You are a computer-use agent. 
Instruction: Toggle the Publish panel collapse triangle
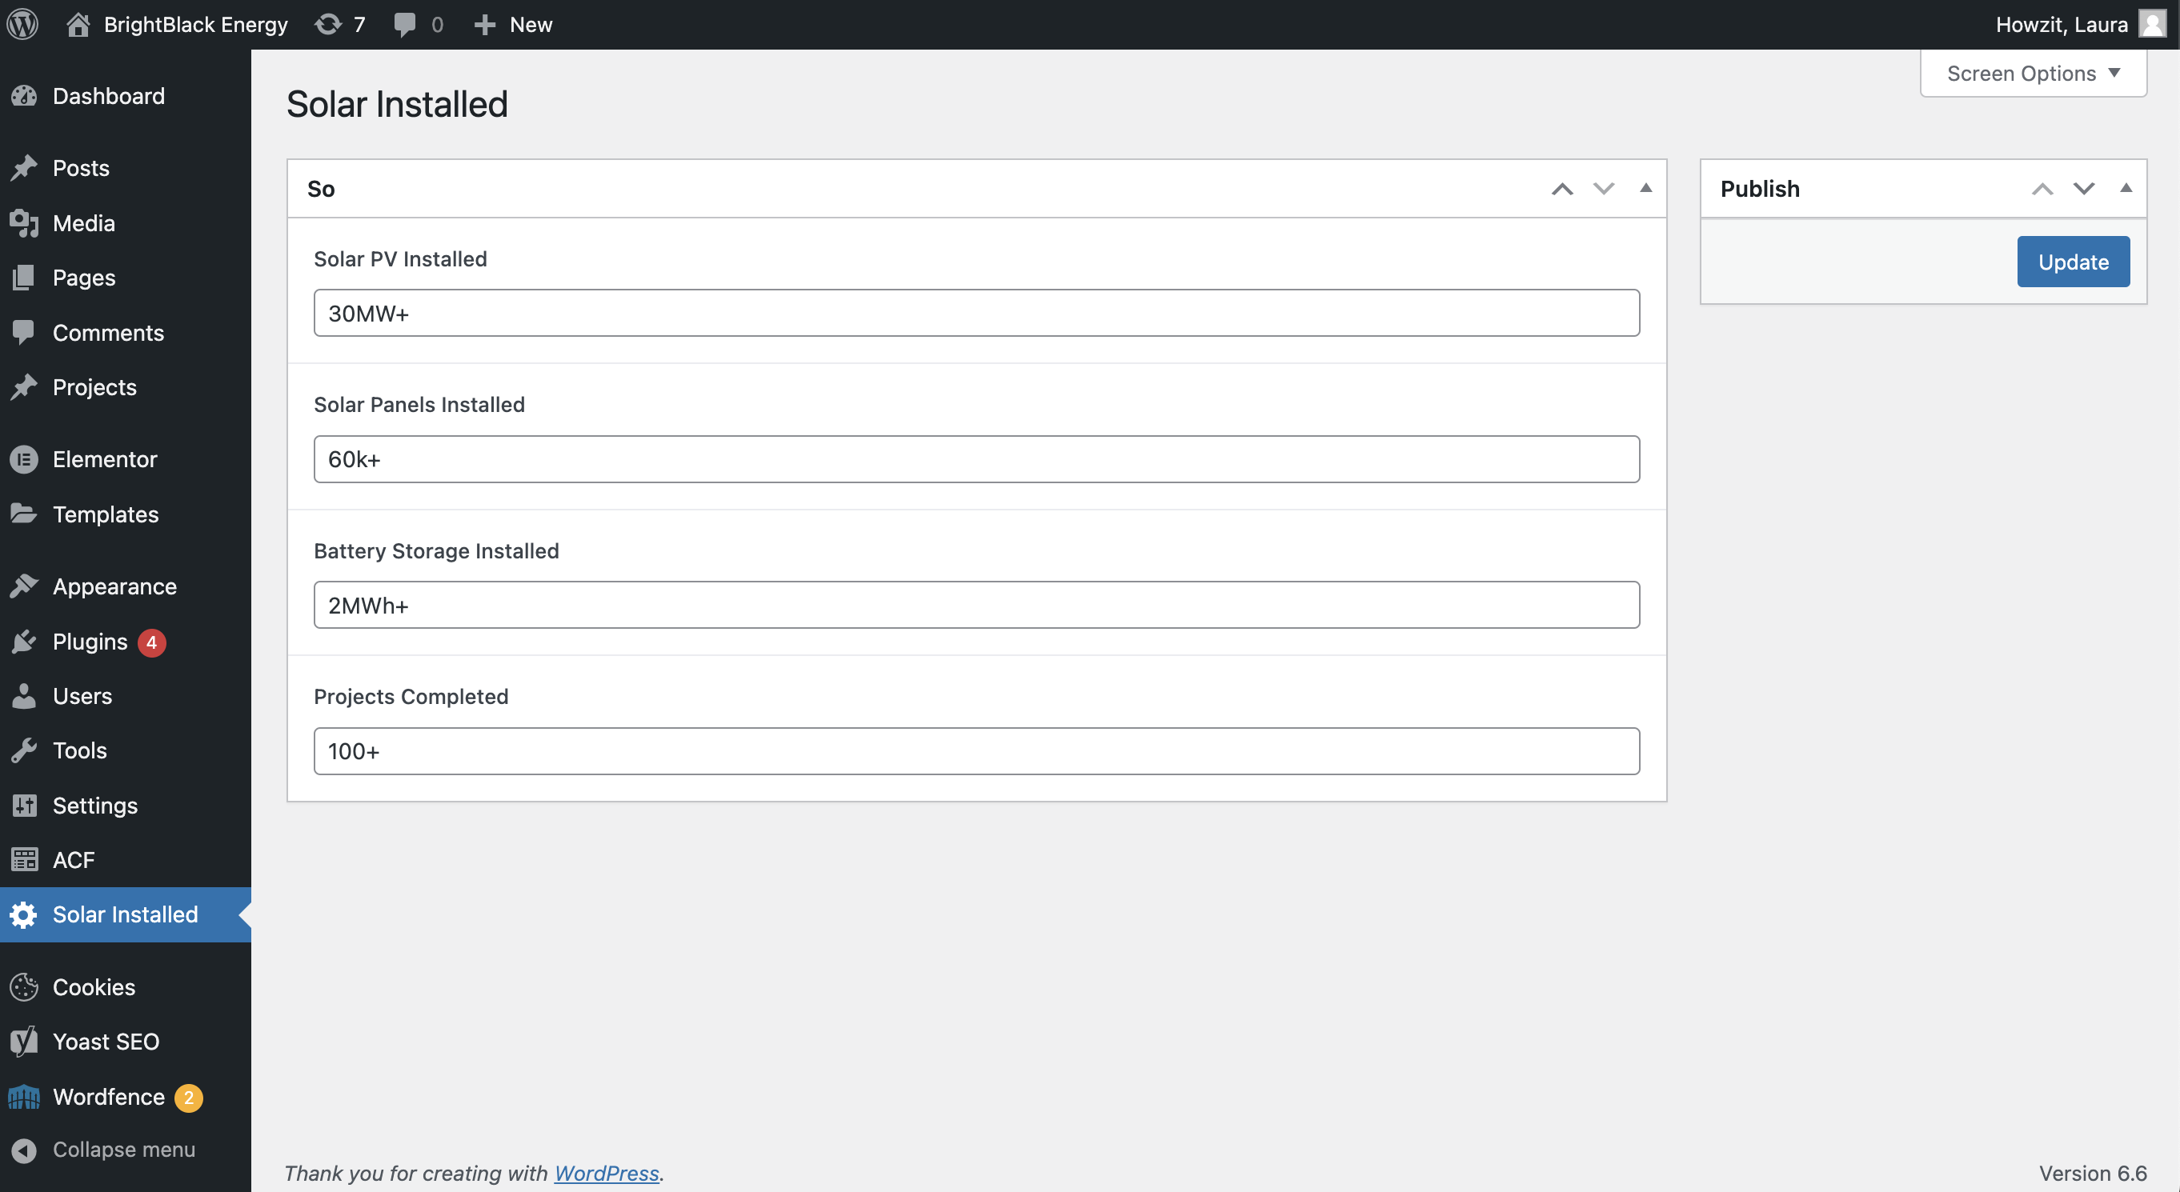pos(2125,188)
